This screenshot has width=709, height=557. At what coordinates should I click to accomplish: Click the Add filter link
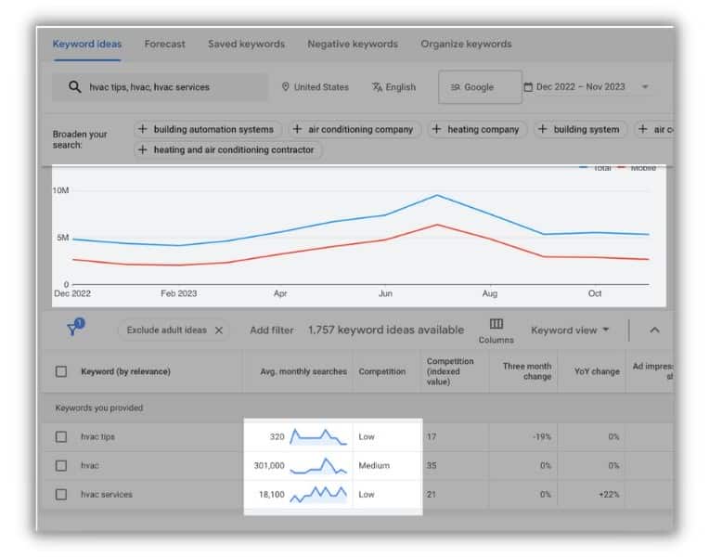point(271,330)
